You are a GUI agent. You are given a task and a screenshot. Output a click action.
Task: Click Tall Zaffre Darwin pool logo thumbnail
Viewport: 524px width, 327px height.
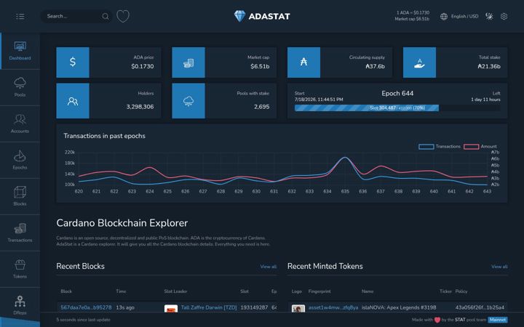[x=171, y=309]
